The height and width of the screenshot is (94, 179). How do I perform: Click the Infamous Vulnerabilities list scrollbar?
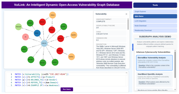[175, 65]
